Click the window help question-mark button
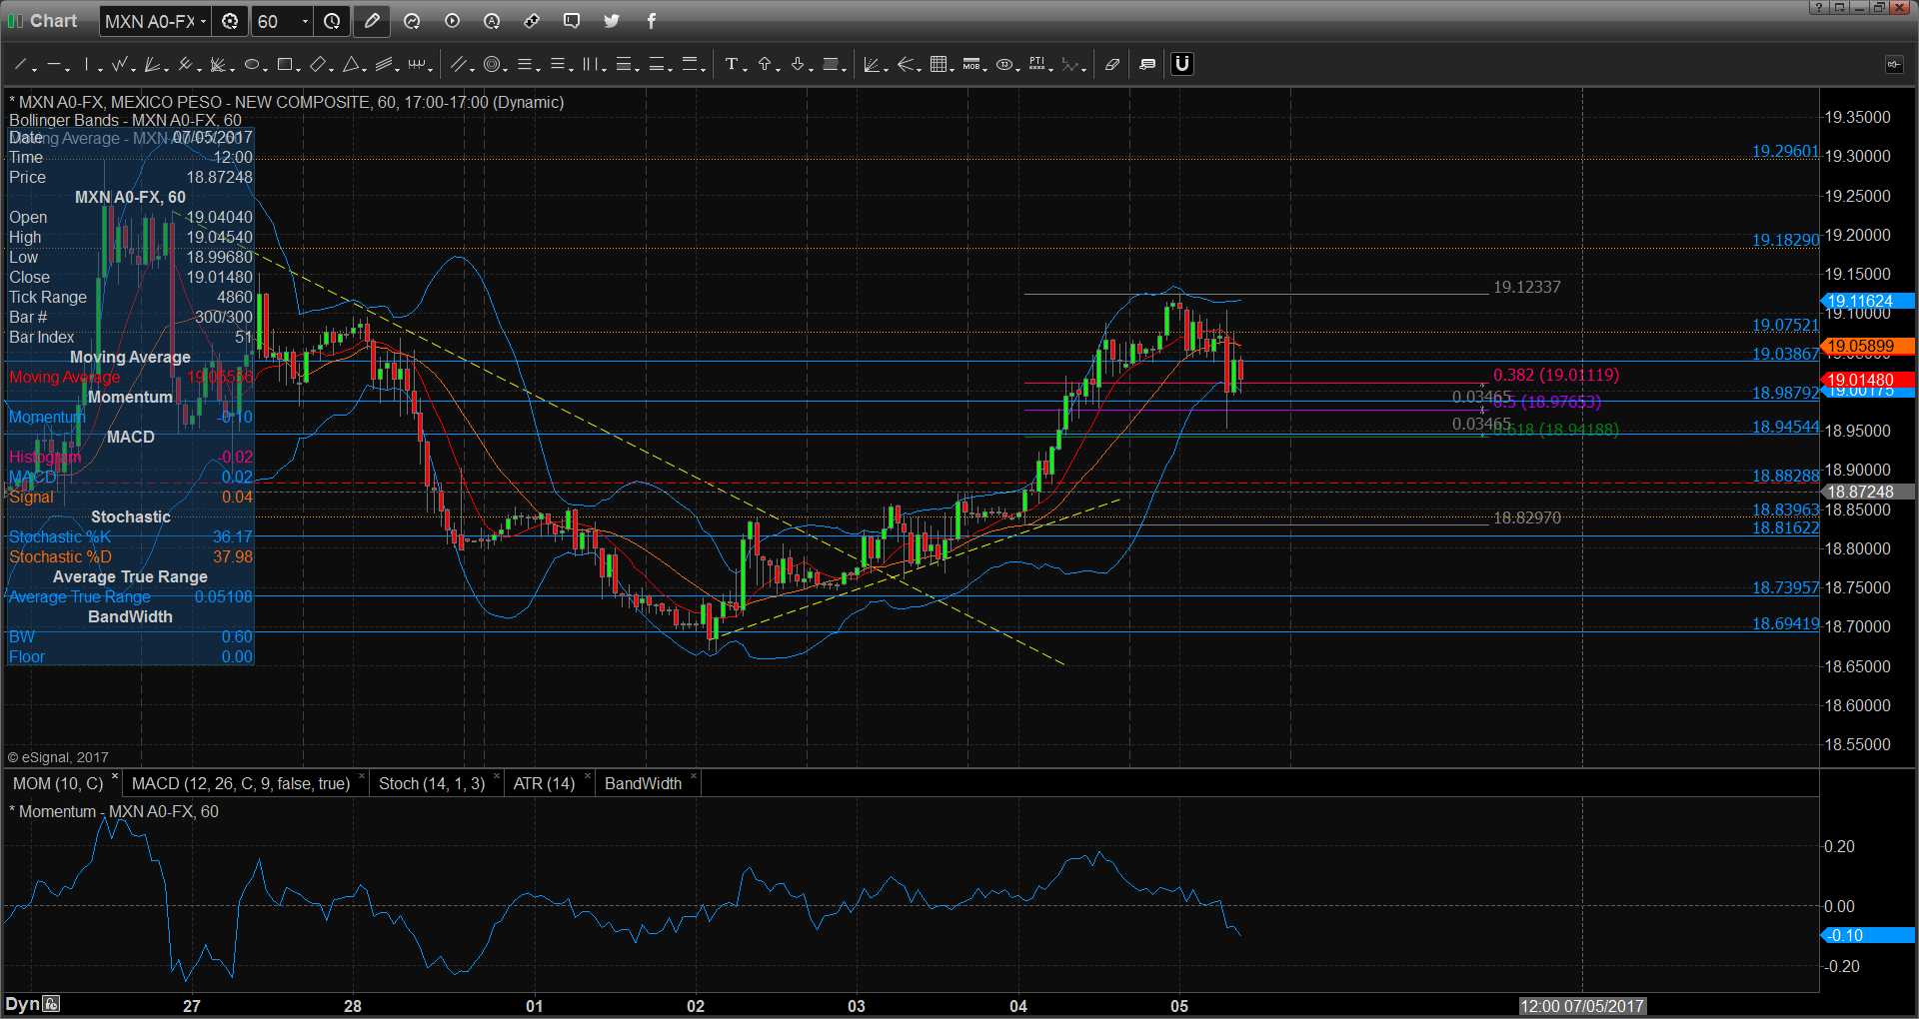The height and width of the screenshot is (1019, 1919). coord(1819,7)
